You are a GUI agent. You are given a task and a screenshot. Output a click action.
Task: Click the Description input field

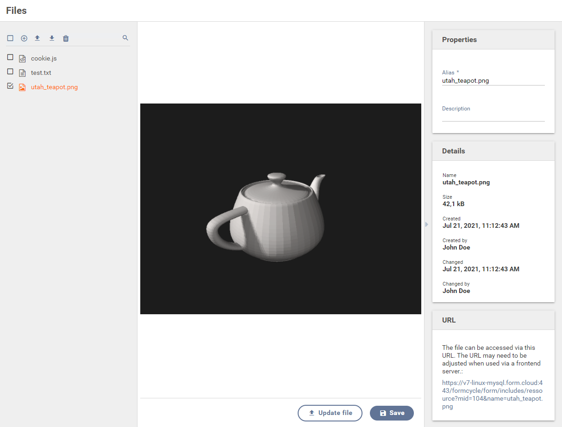[x=493, y=117]
